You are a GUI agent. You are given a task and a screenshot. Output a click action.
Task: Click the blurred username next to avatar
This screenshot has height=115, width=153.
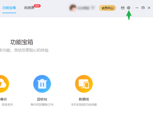click(83, 8)
